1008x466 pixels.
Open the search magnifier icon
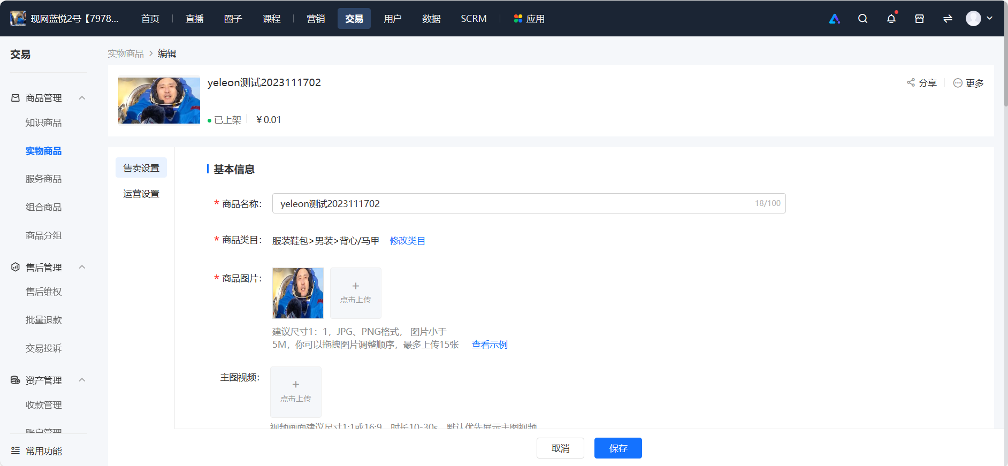click(x=862, y=19)
